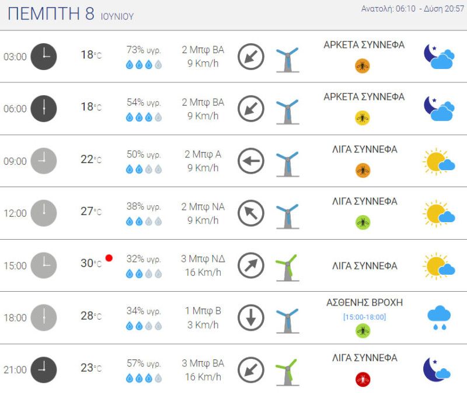Screen dimensions: 467x394
Task: Click the blue windmill icon at 06:00
Action: (287, 112)
